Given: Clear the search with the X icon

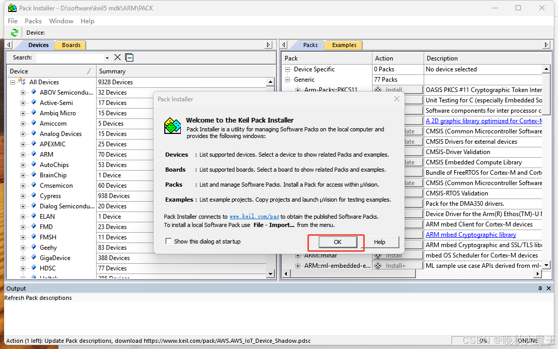Looking at the screenshot, I should (117, 57).
